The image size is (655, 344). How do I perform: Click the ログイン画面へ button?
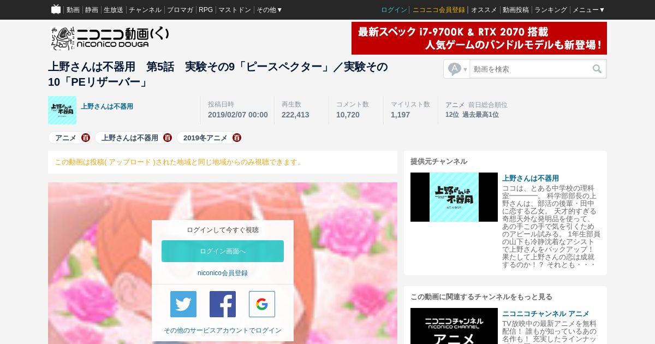click(x=223, y=251)
